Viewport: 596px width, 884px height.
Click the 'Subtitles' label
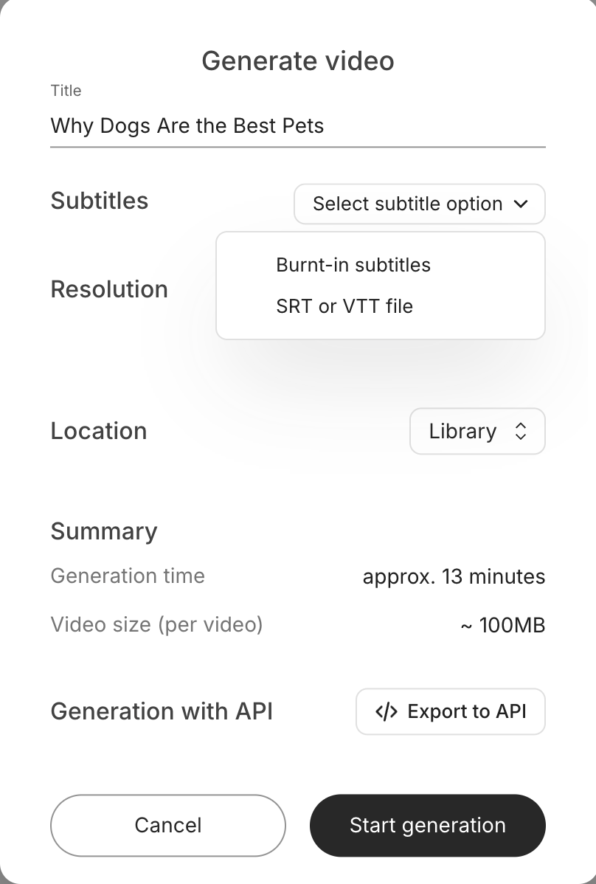coord(99,201)
